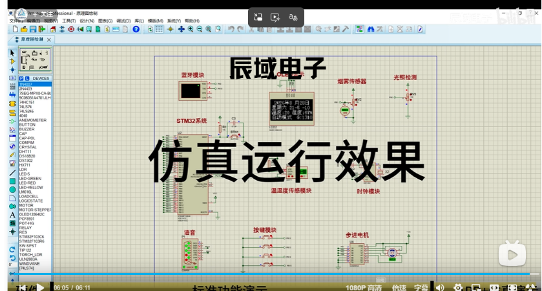This screenshot has height=291, width=542.
Task: Click the Search and tag binoculars icon
Action: (x=371, y=29)
